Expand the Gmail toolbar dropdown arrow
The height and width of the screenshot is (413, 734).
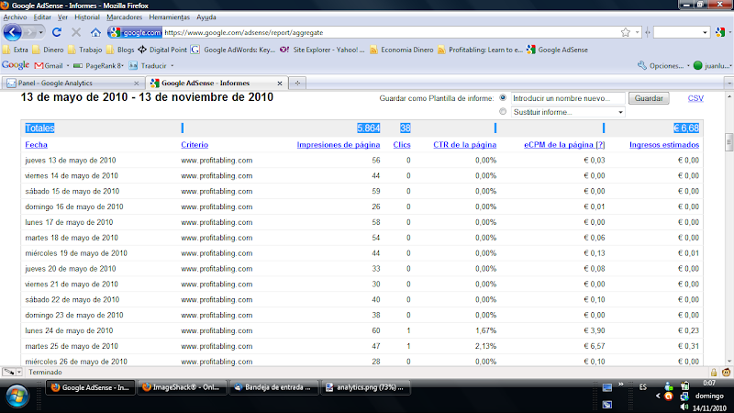pos(67,65)
